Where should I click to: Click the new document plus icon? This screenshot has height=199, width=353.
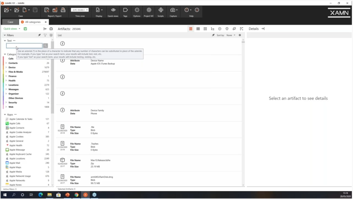[25, 10]
